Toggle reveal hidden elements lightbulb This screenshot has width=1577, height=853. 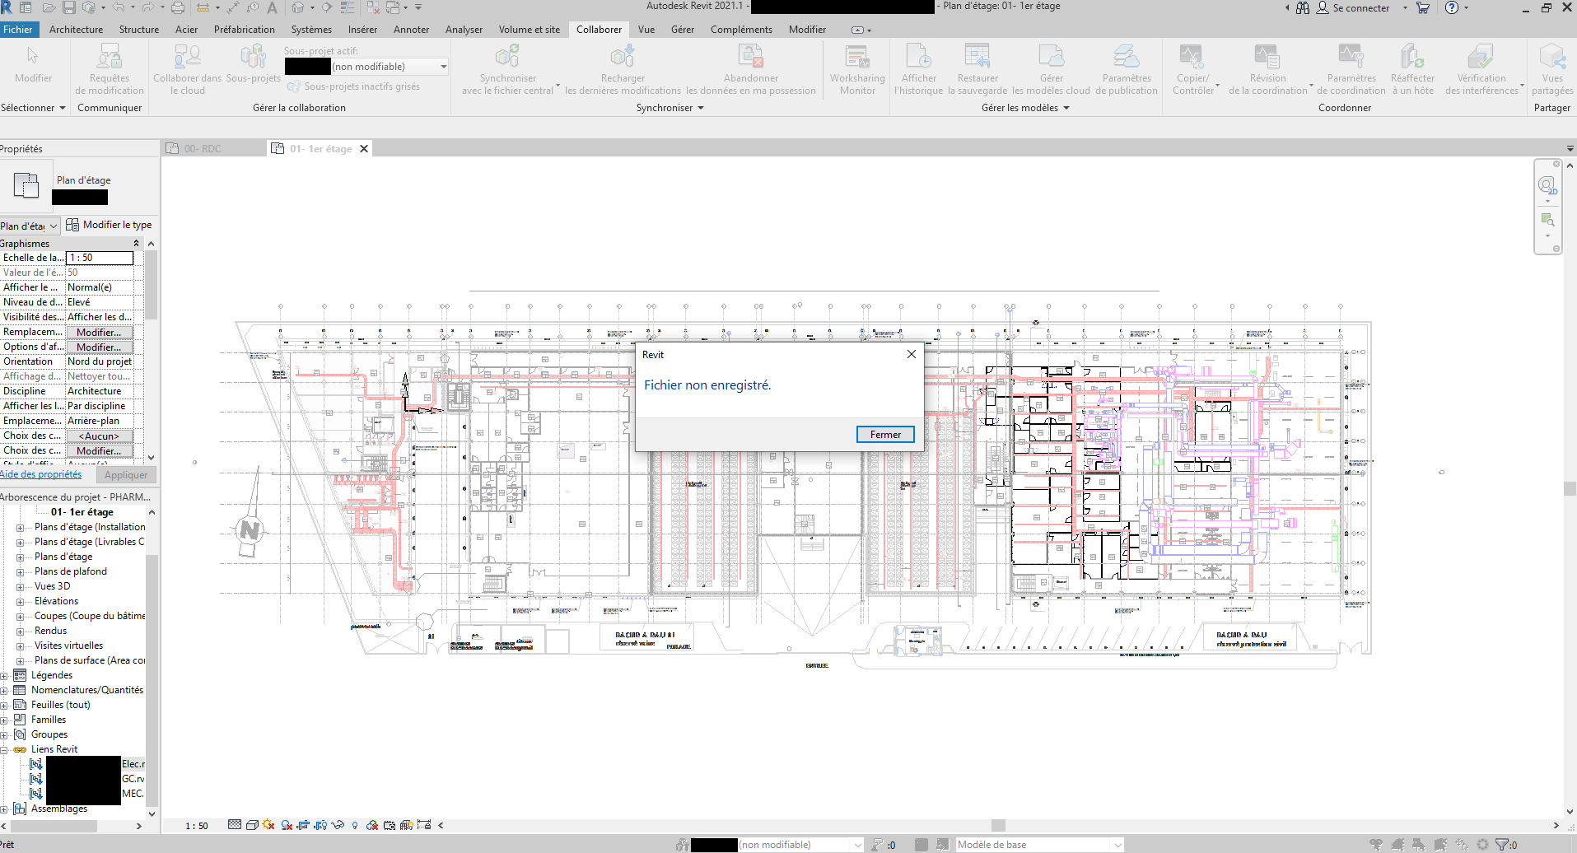(x=355, y=825)
